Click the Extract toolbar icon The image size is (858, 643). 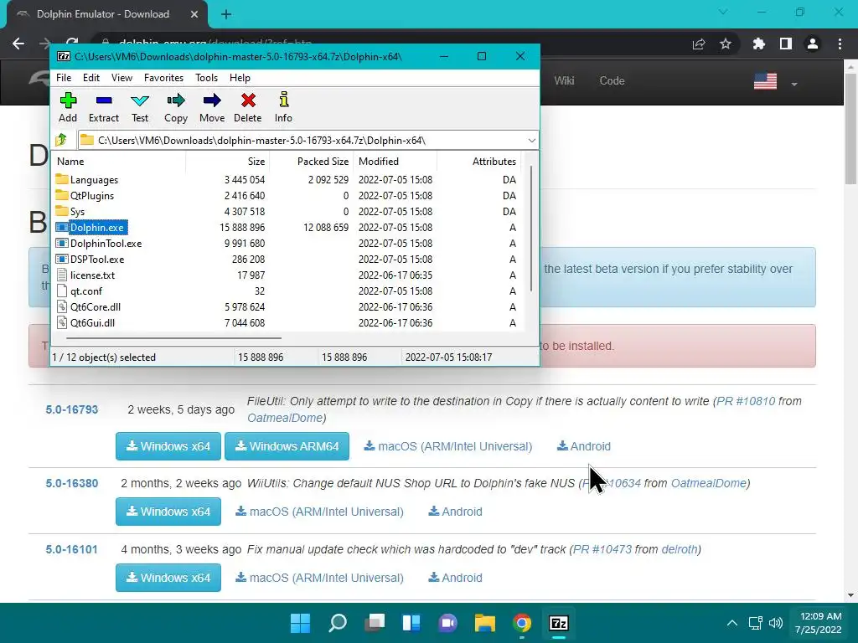(x=103, y=107)
